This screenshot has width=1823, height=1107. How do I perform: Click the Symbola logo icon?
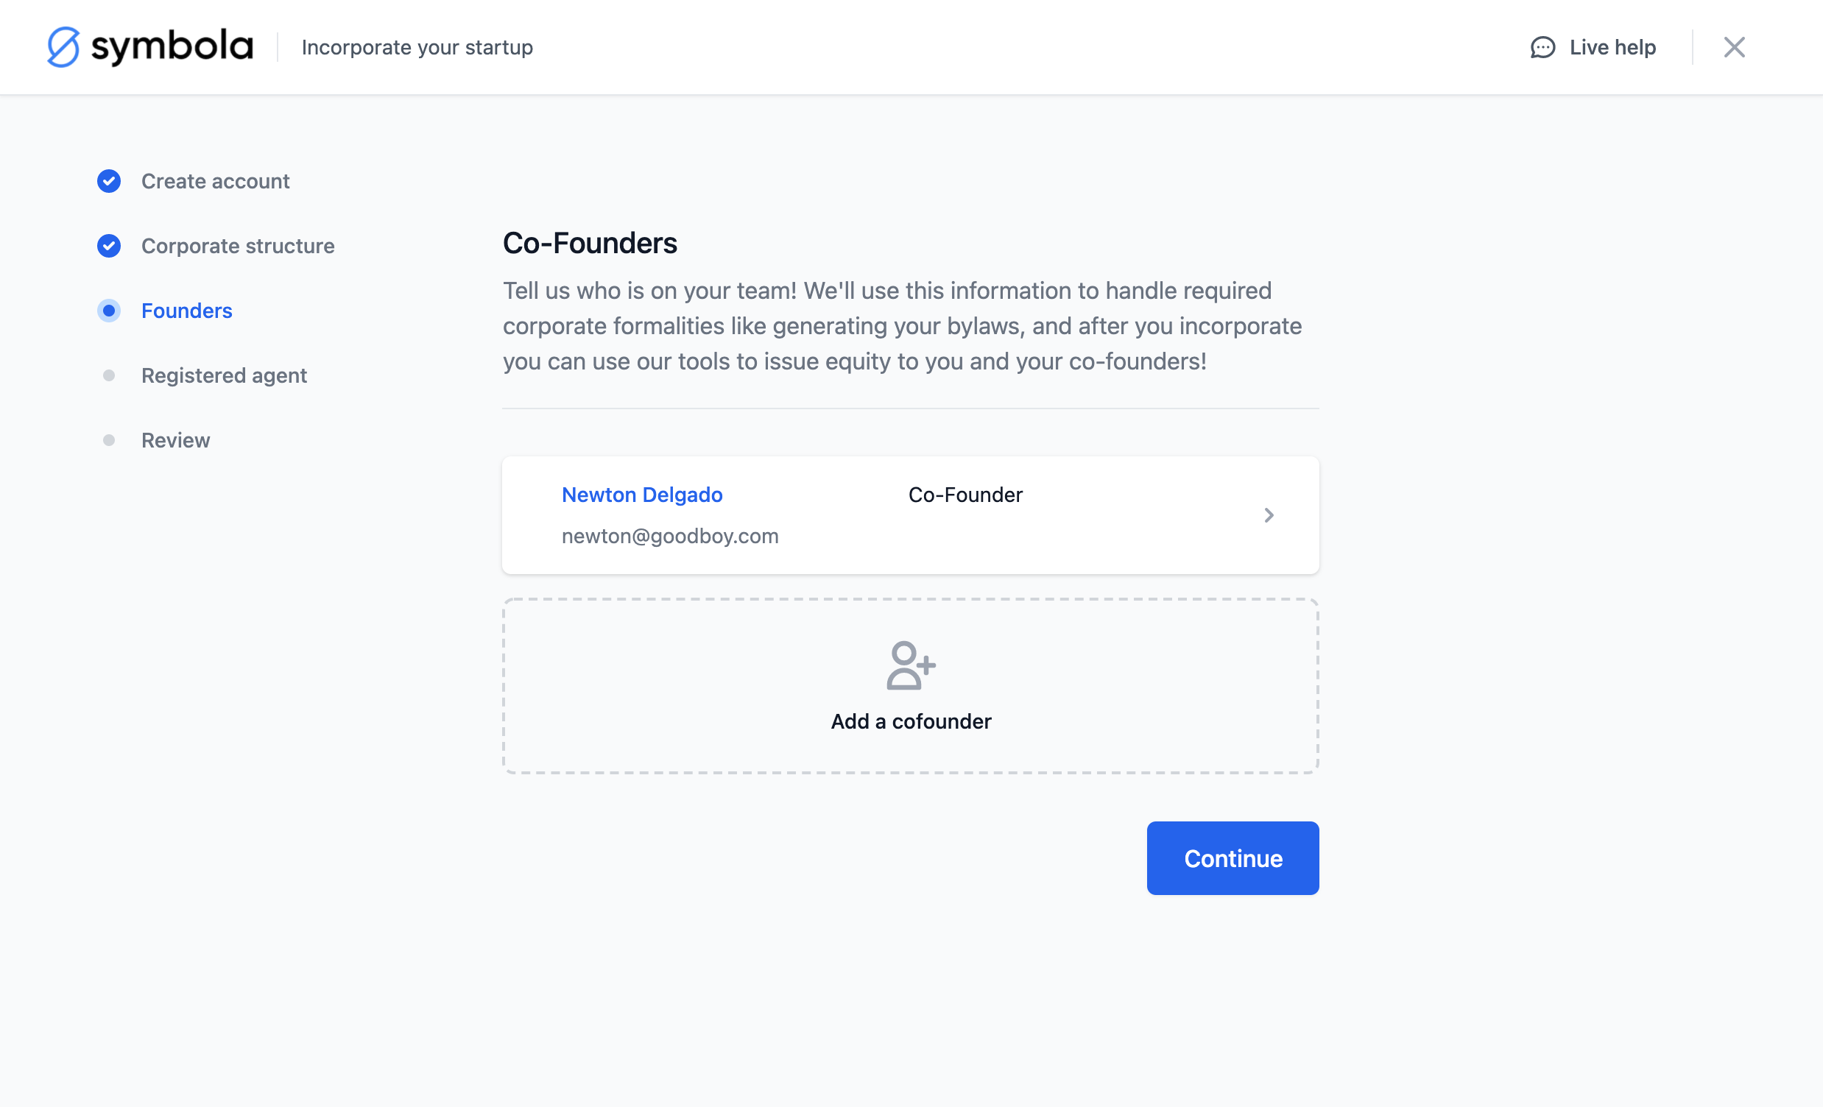tap(63, 47)
